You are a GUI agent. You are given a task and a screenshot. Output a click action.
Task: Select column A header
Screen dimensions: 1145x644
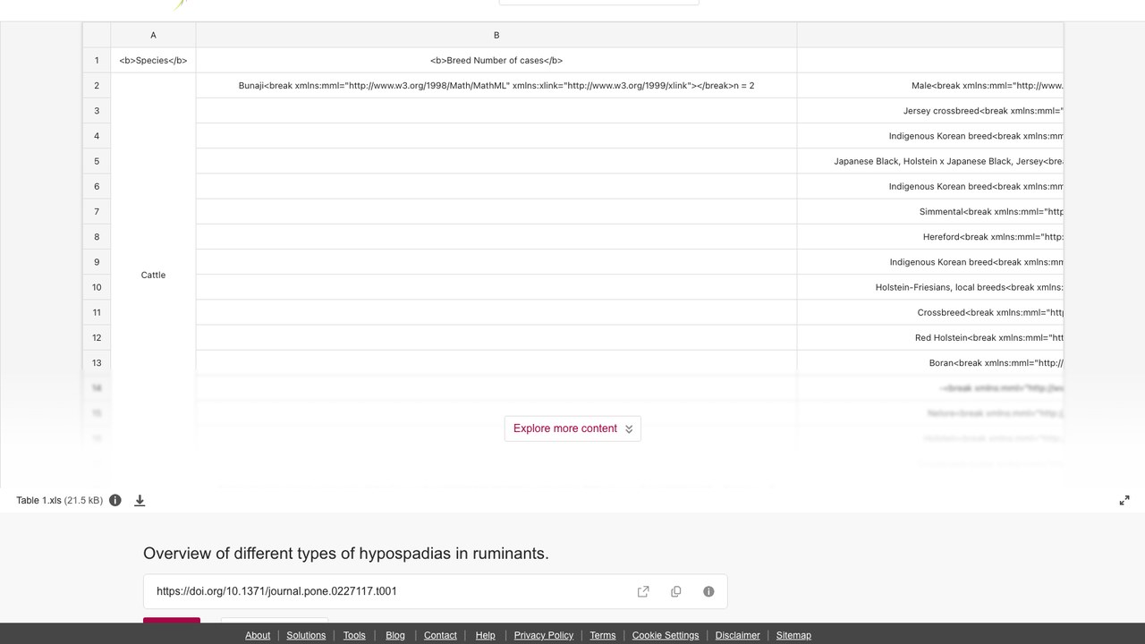tap(153, 35)
